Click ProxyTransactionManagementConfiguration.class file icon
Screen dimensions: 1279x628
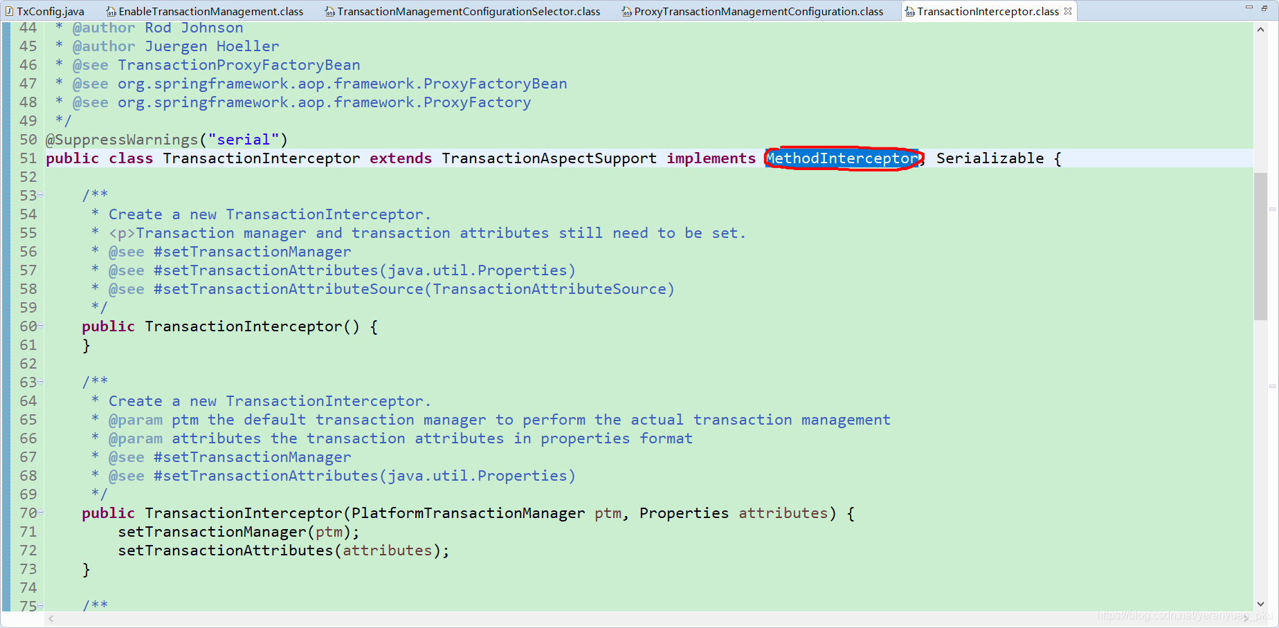point(626,11)
